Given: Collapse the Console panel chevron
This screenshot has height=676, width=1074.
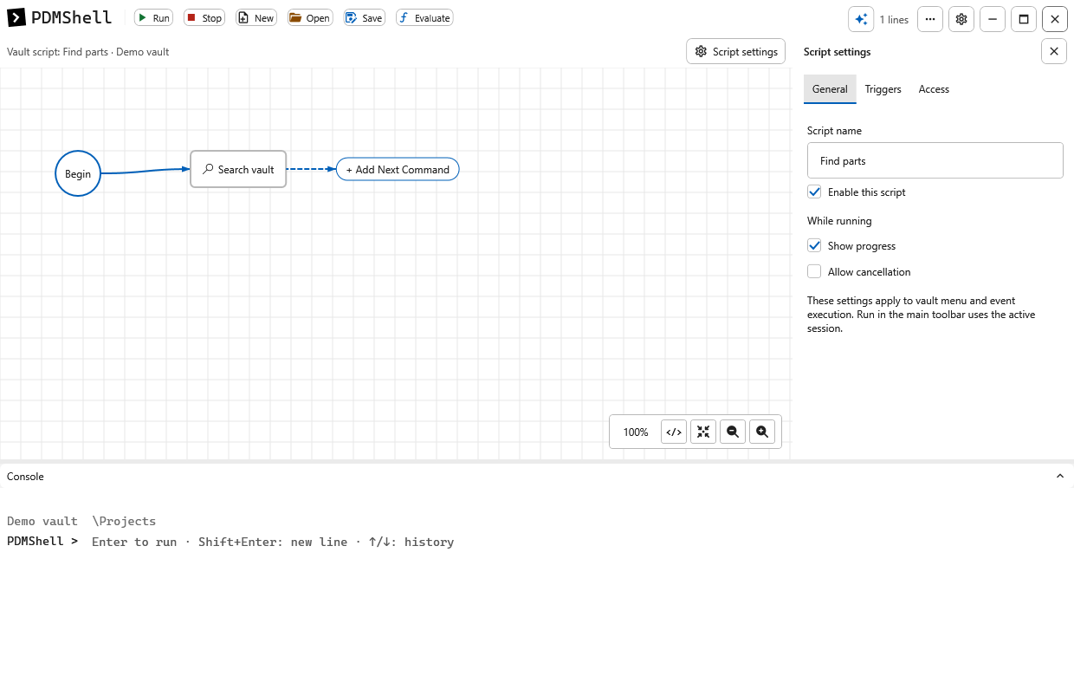Looking at the screenshot, I should pos(1060,476).
